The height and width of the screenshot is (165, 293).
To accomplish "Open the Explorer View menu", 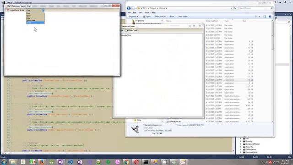I will point(141,13).
